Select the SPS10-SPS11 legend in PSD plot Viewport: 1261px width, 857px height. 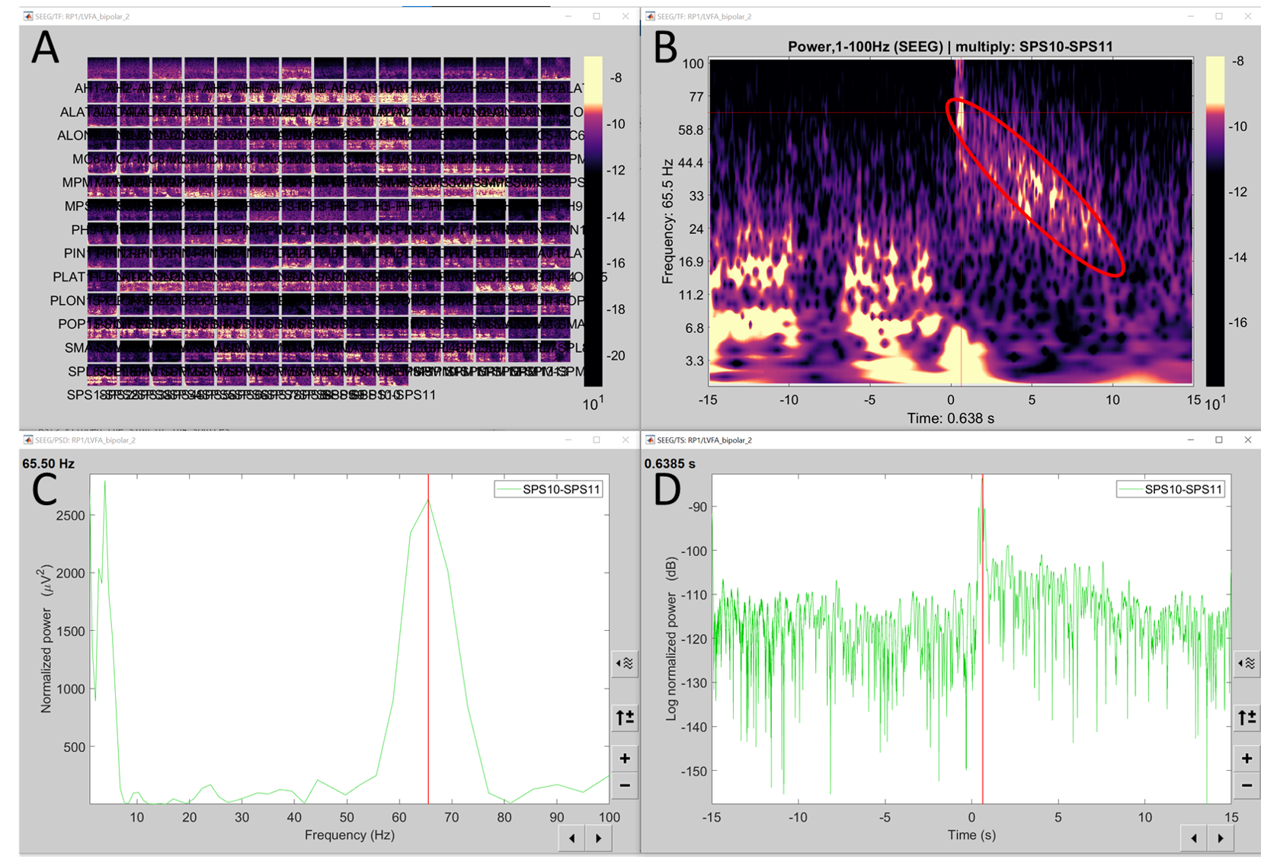point(549,489)
